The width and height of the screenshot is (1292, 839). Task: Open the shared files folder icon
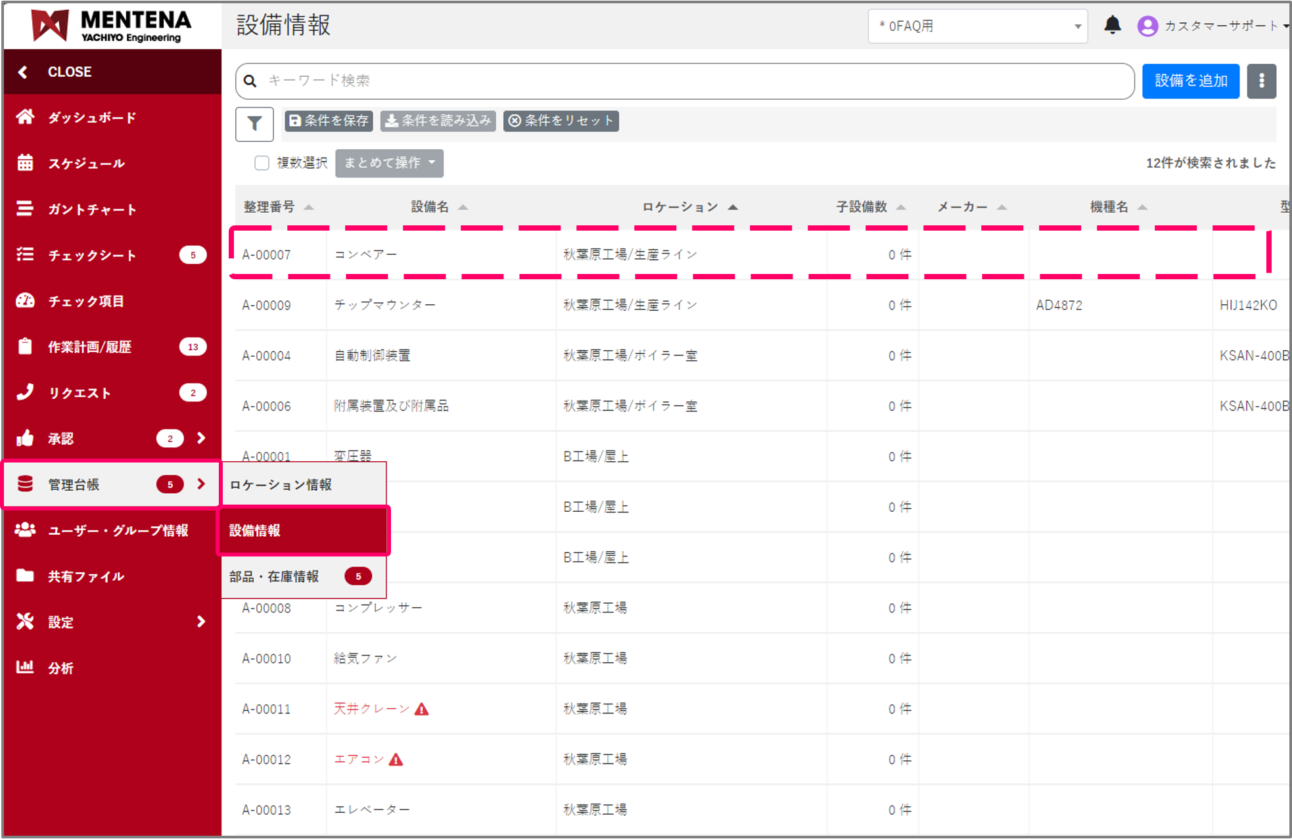pos(25,576)
